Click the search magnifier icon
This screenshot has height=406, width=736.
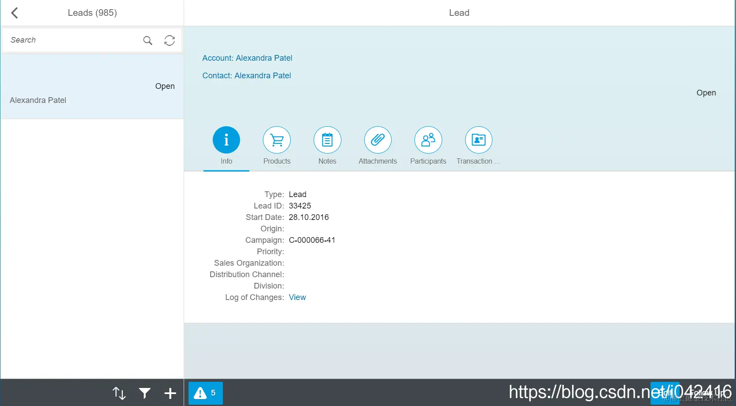click(x=148, y=40)
